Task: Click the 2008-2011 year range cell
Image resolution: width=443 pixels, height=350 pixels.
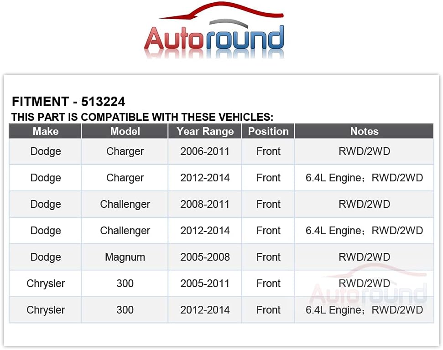Action: [205, 204]
